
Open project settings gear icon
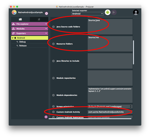click(x=46, y=14)
